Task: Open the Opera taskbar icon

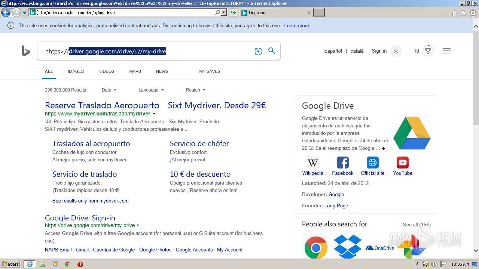Action: click(80, 264)
